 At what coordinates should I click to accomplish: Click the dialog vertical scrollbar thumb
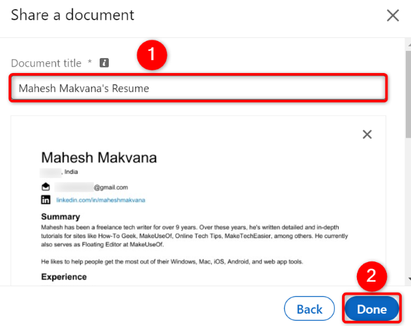[x=408, y=95]
